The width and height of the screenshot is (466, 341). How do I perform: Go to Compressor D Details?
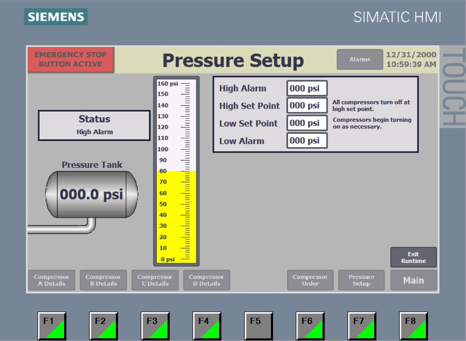(207, 280)
